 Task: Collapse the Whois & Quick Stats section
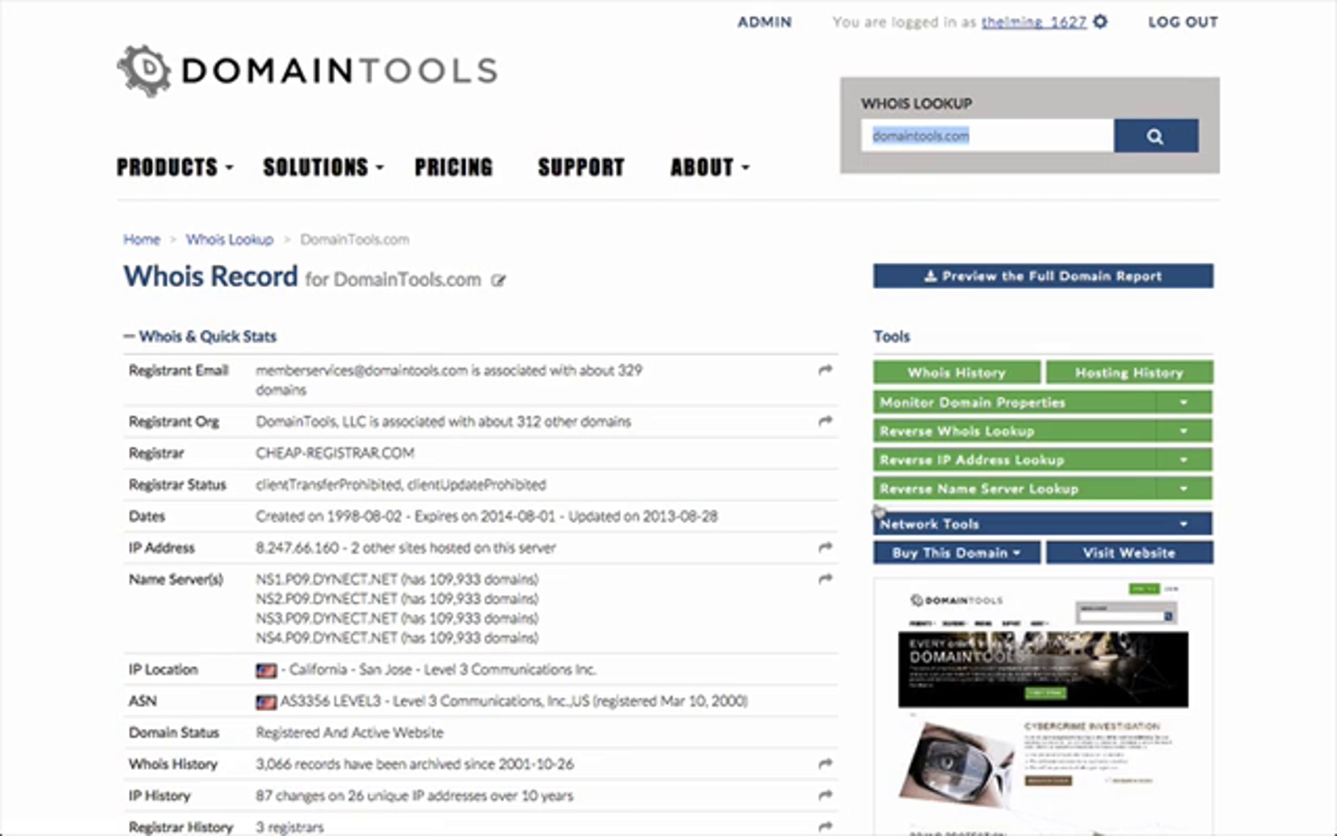200,337
